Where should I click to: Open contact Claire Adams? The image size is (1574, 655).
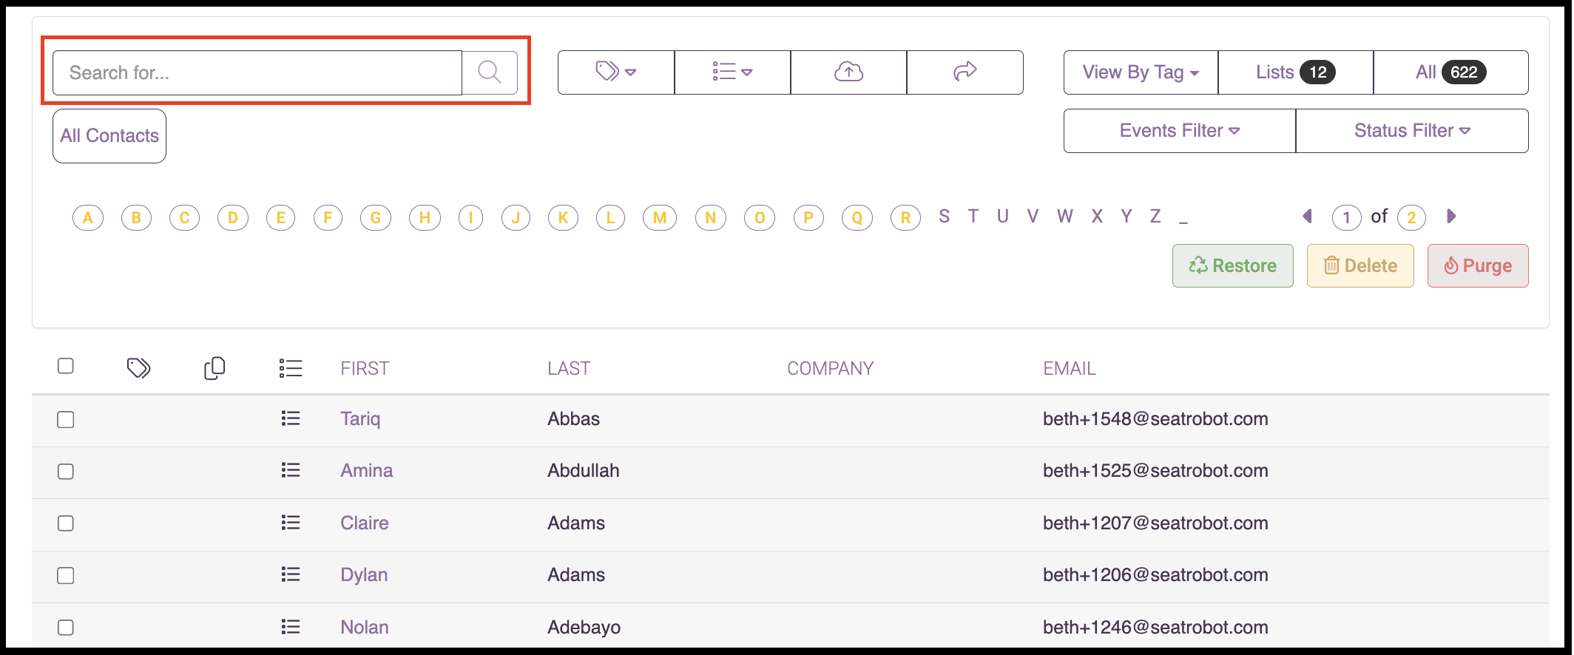365,523
